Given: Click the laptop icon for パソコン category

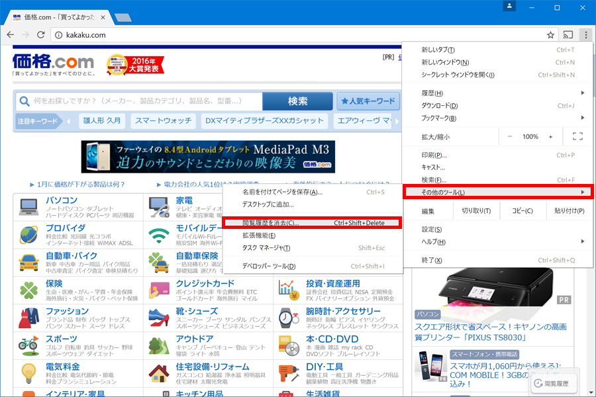Looking at the screenshot, I should pyautogui.click(x=29, y=206).
